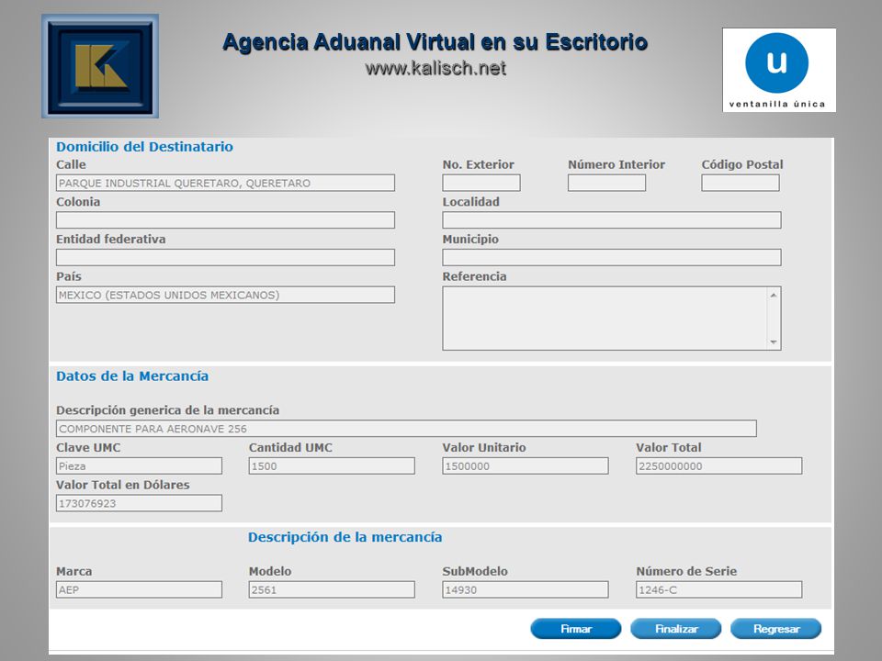
Task: Click the Referencia label
Action: [x=474, y=276]
